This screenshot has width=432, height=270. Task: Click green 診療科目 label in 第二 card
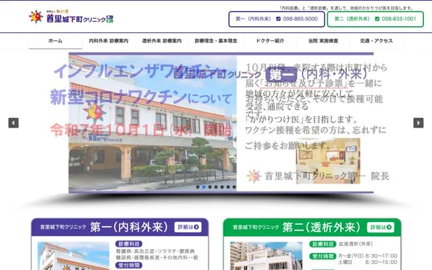(x=323, y=244)
